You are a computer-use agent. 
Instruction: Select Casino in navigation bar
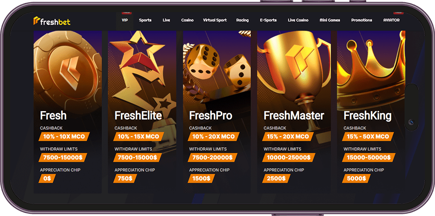coord(187,20)
